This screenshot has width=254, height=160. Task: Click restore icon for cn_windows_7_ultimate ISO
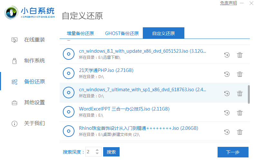pos(227,93)
